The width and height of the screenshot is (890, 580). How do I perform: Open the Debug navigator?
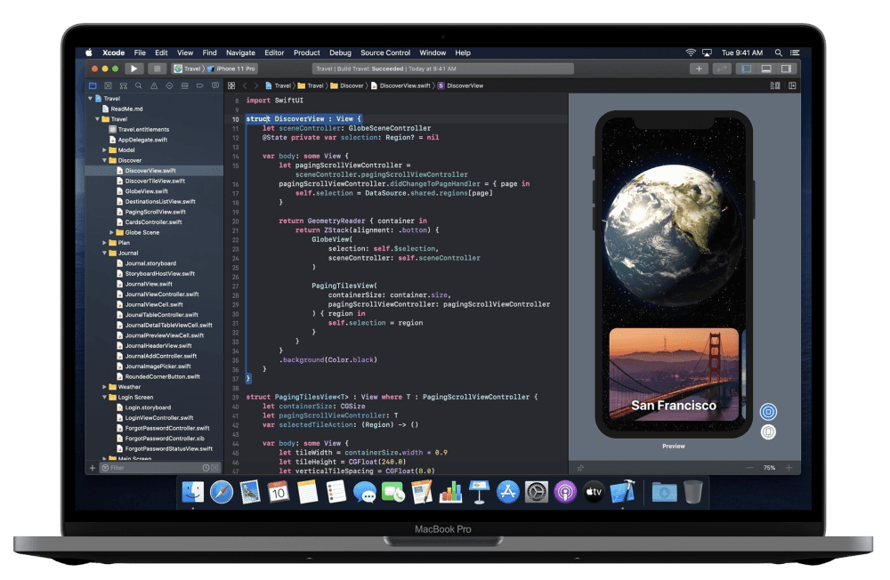(184, 85)
